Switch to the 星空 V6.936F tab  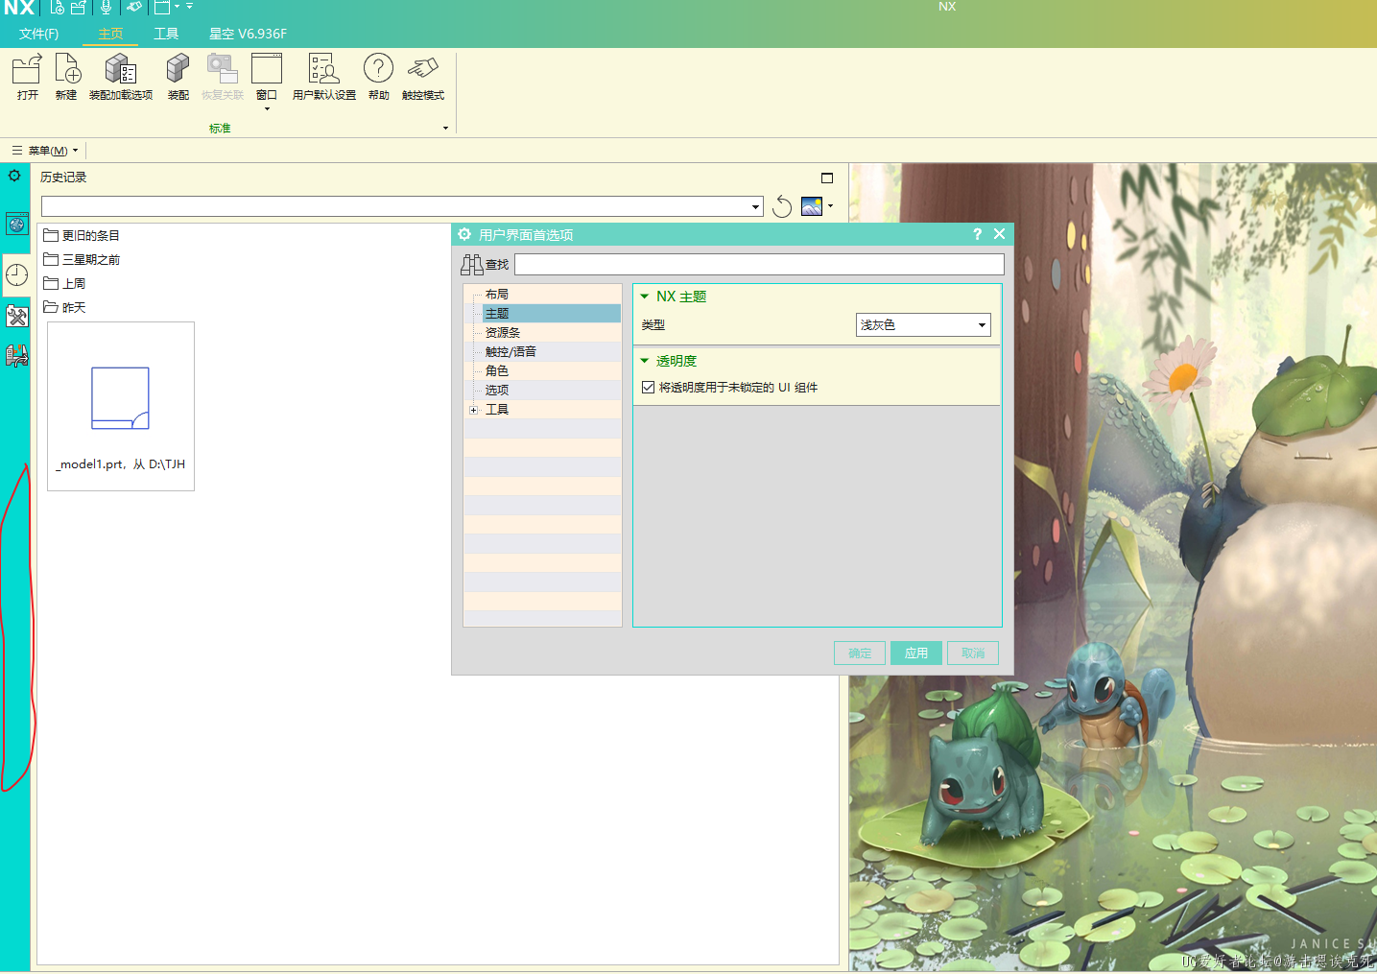pyautogui.click(x=248, y=34)
